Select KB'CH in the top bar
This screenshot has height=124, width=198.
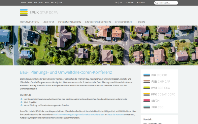[x=53, y=3]
